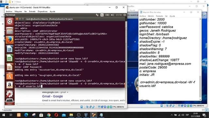Open the Ubuntu Dash home launcher
The height and width of the screenshot is (118, 209).
pos(9,22)
